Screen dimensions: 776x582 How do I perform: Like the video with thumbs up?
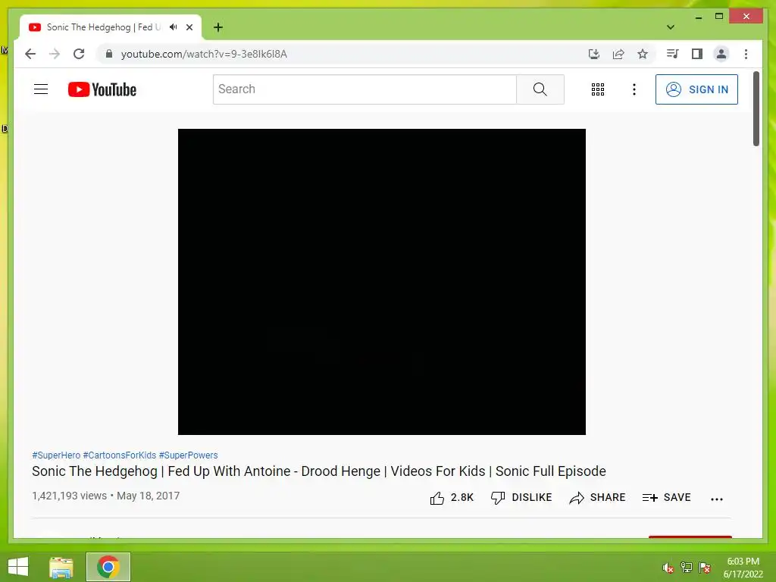pos(452,497)
